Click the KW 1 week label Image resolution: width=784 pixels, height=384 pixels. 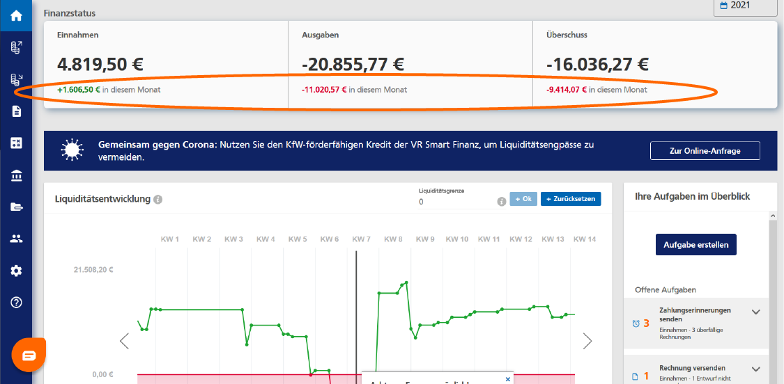tap(170, 239)
